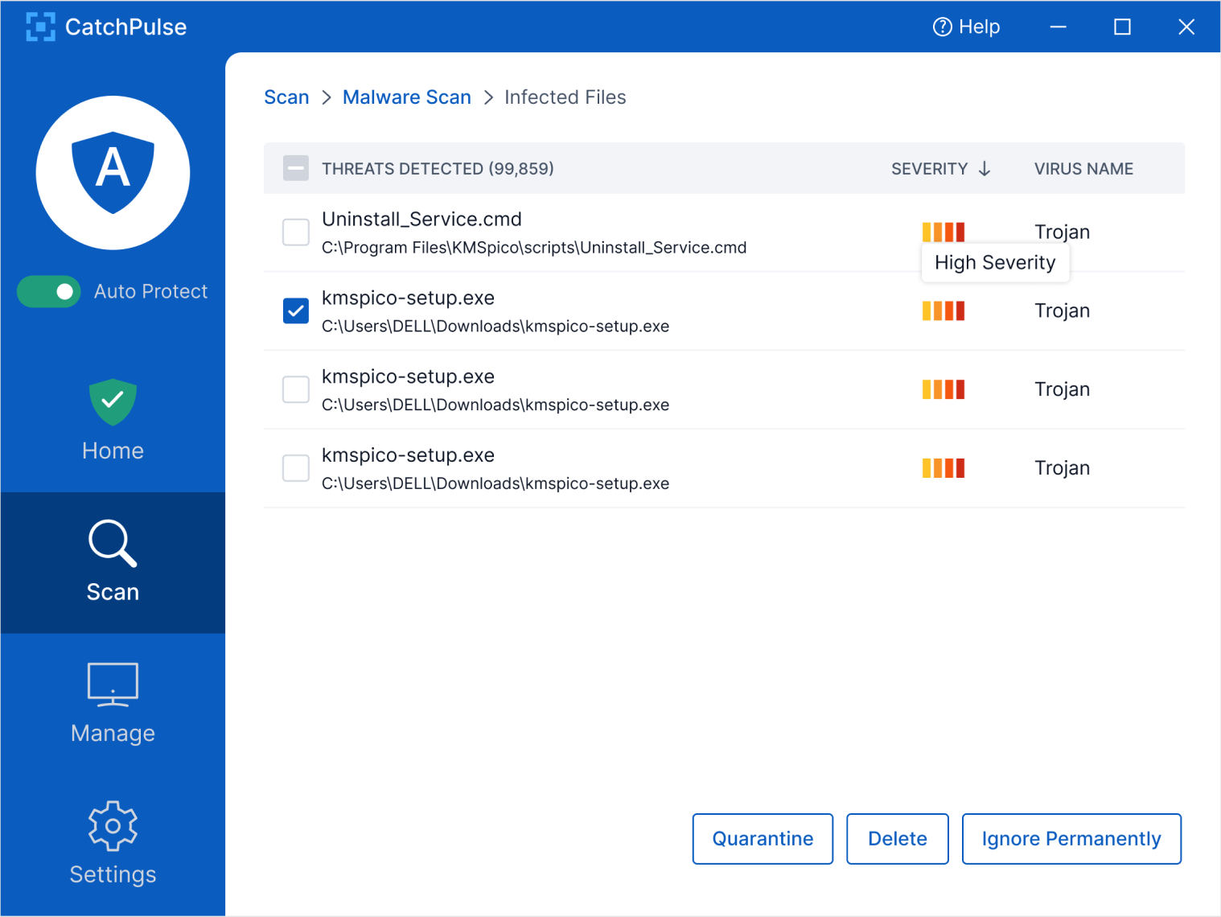
Task: Uncheck the selected kmspico-setup.exe threat
Action: [296, 310]
